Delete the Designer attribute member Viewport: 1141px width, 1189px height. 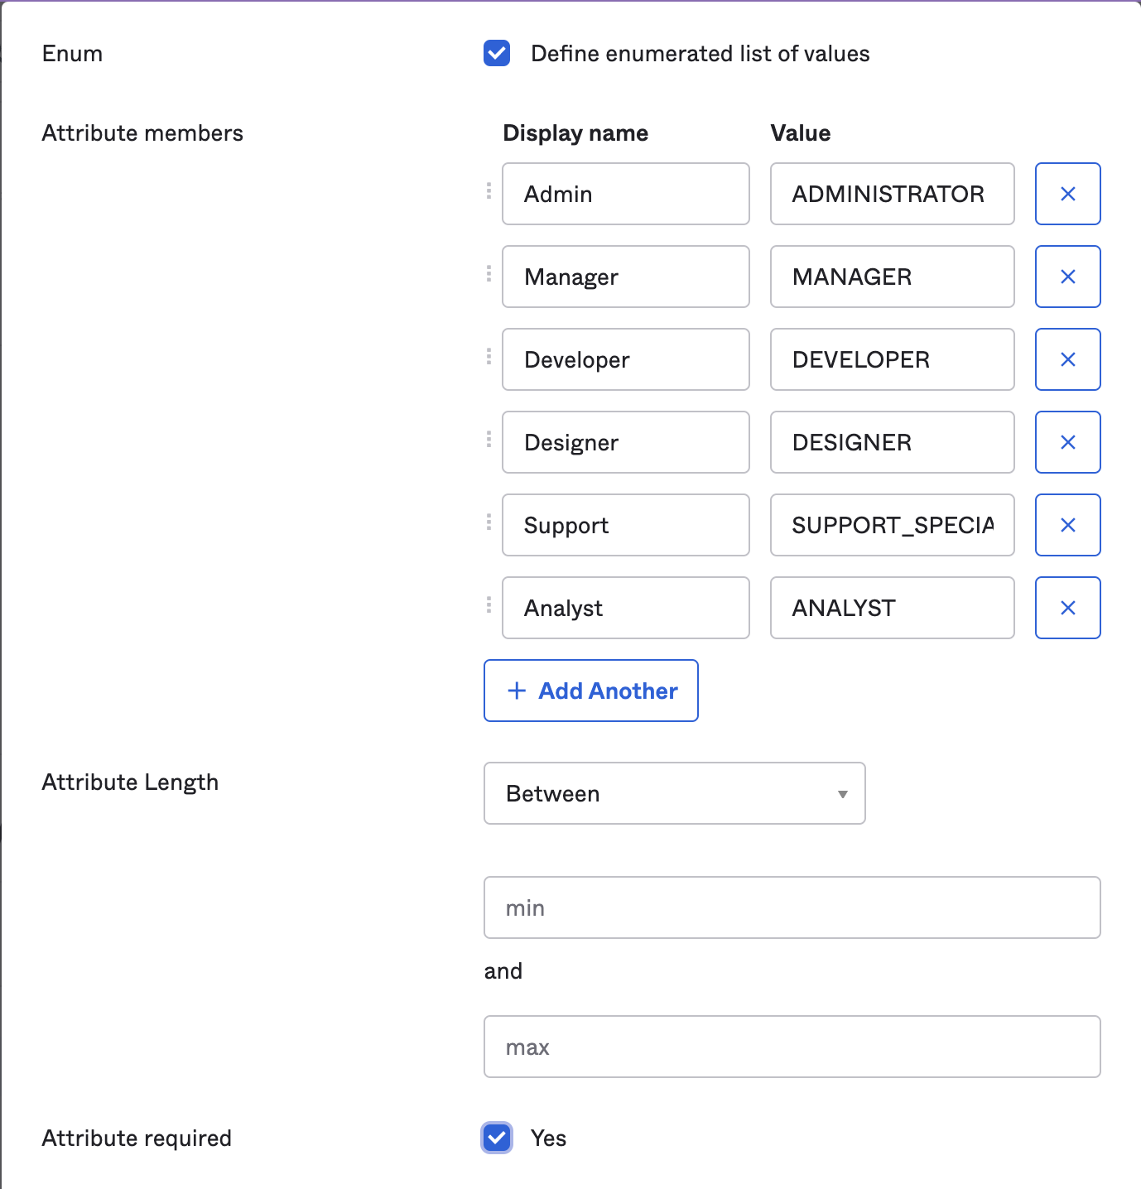(1067, 442)
